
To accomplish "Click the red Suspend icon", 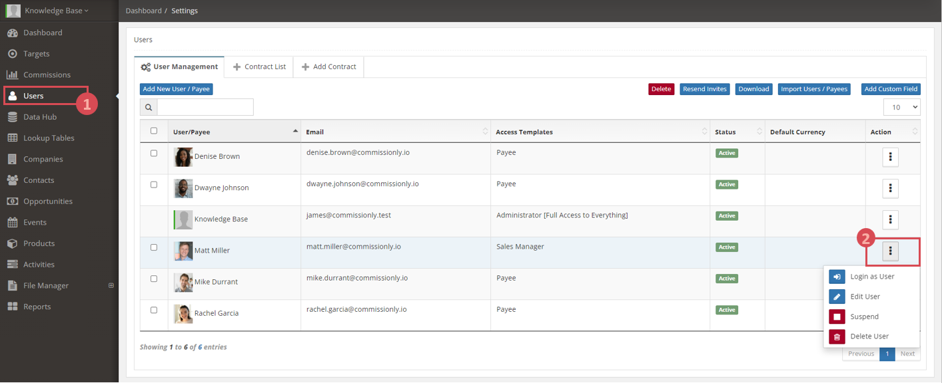I will coord(837,317).
